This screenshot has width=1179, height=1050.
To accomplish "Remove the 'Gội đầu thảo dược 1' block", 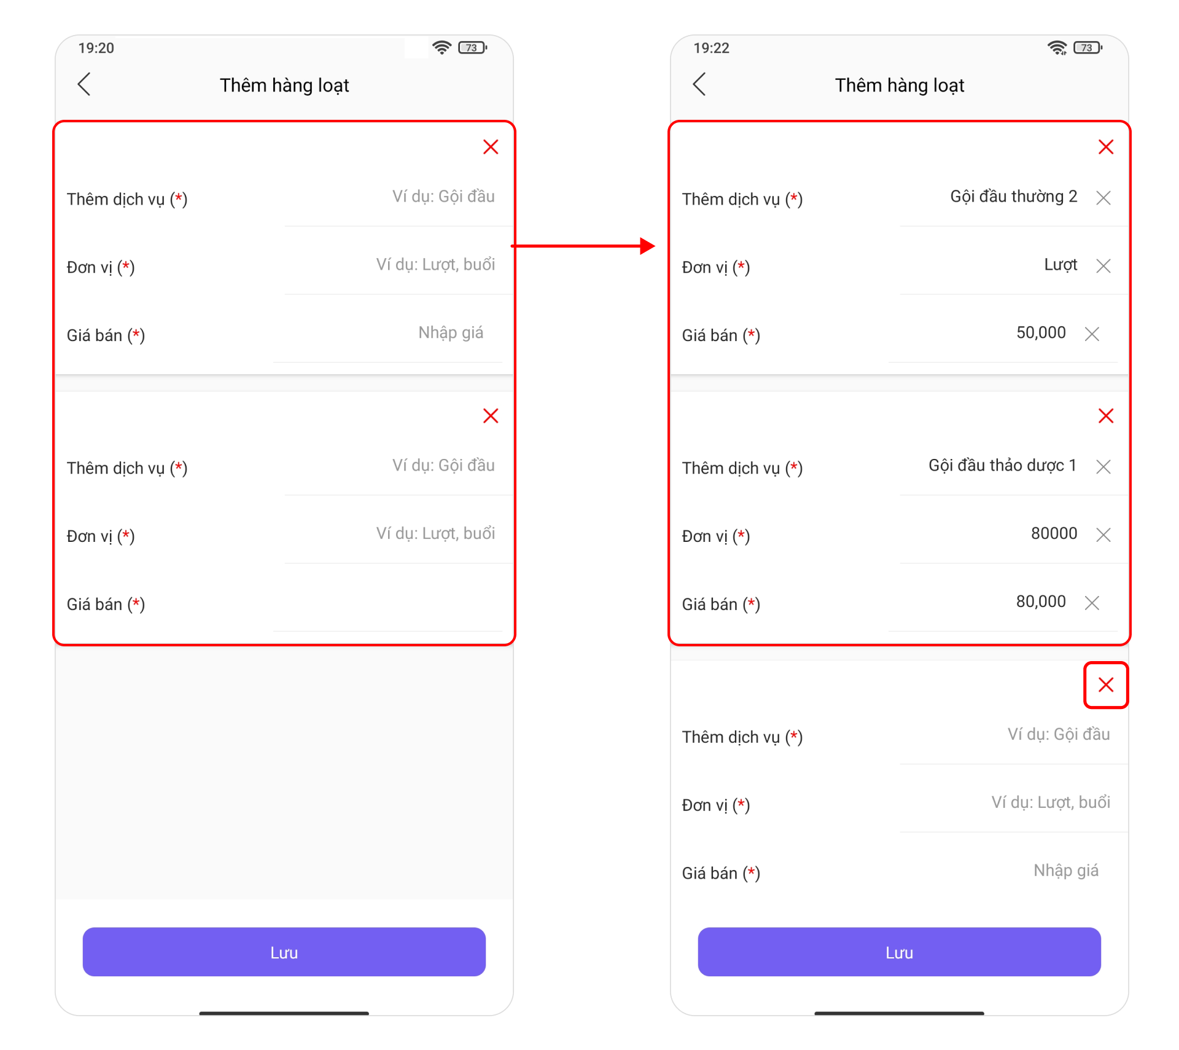I will coord(1106,416).
